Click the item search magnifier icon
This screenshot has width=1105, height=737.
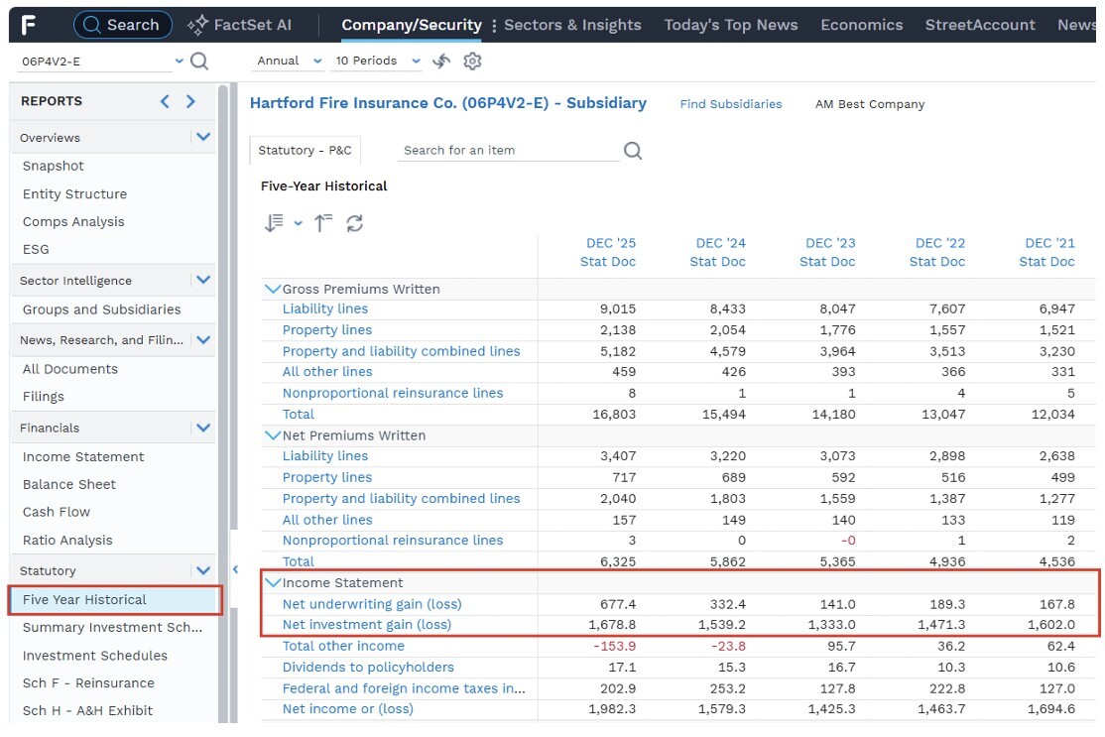coord(633,150)
